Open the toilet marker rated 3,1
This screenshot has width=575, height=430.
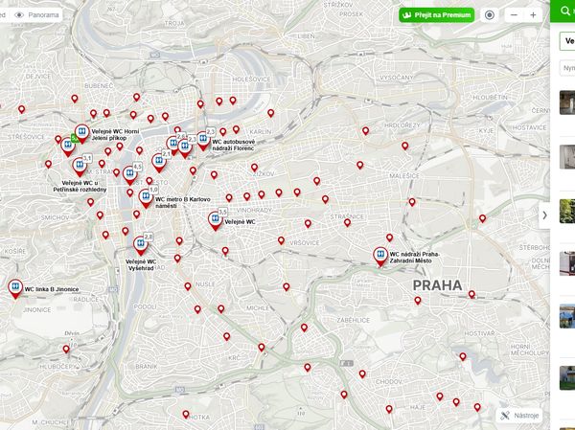(80, 168)
